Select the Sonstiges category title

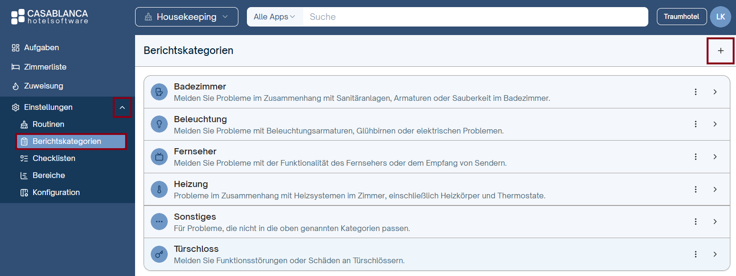(x=195, y=217)
